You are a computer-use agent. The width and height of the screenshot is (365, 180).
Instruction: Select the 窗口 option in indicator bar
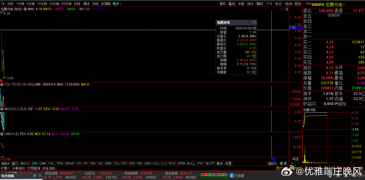coord(15,164)
